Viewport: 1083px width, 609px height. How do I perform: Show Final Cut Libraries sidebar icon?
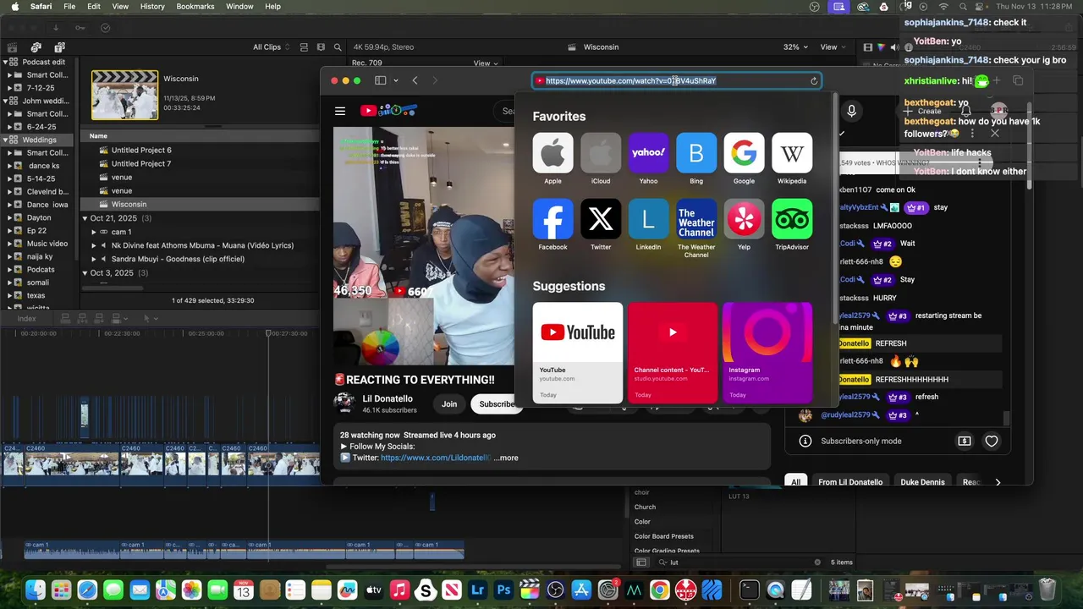click(12, 47)
